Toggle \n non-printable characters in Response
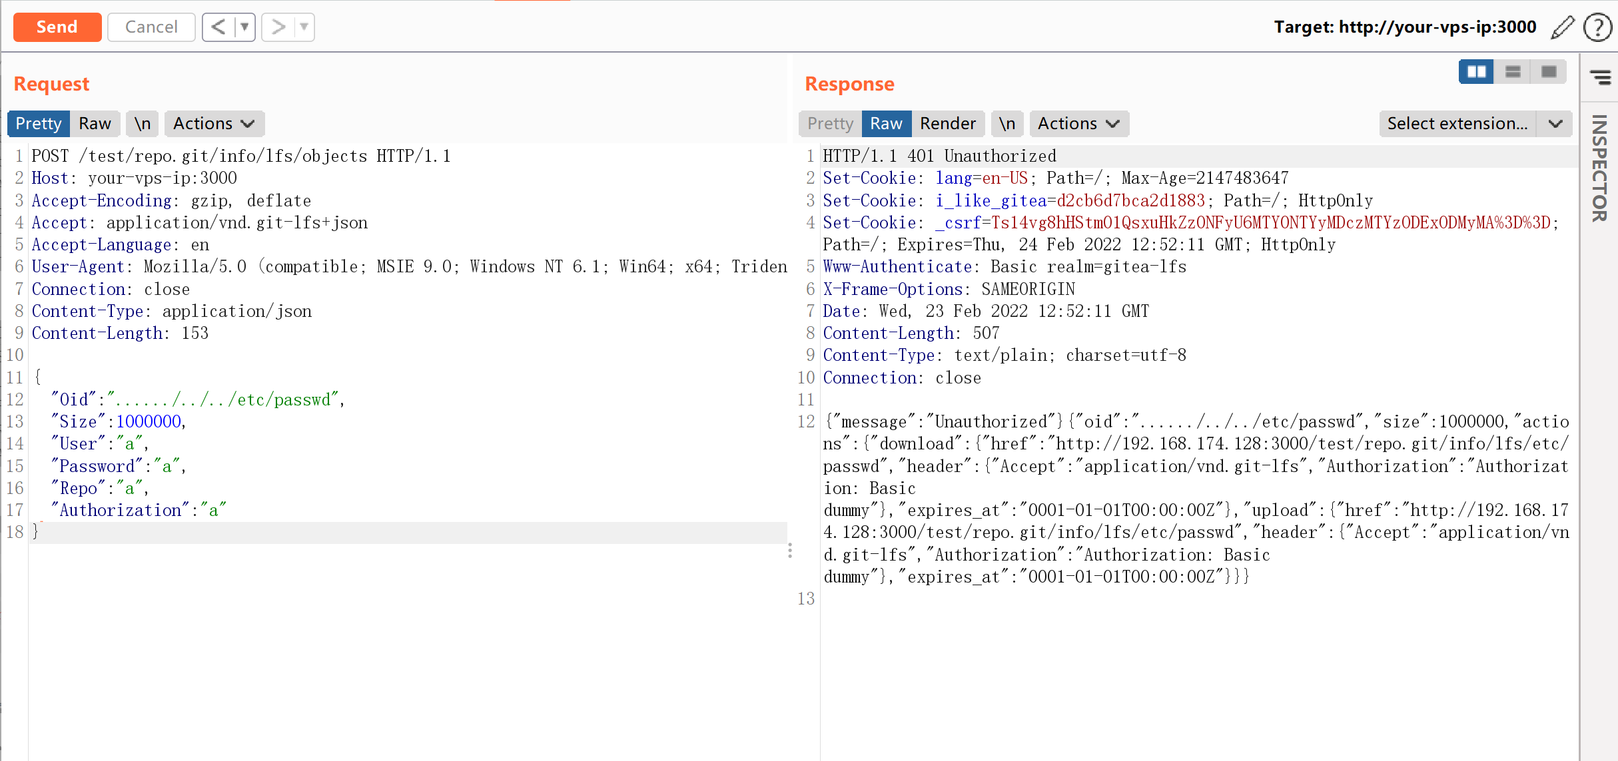The image size is (1618, 761). click(x=1007, y=124)
